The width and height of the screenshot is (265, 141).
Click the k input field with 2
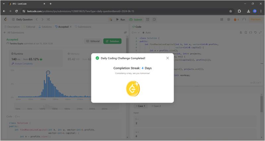pos(195,121)
